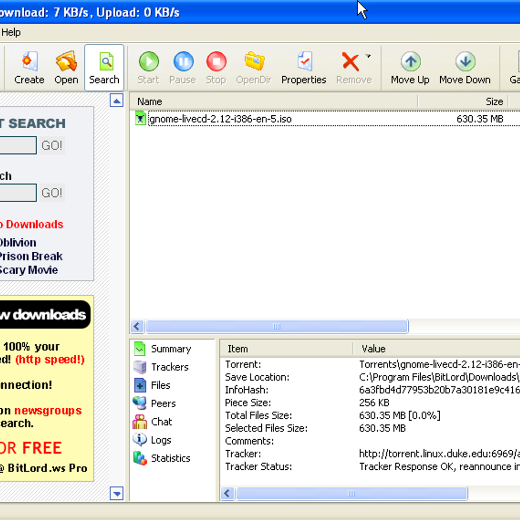
Task: Click the Trackers tab icon
Action: click(x=140, y=367)
